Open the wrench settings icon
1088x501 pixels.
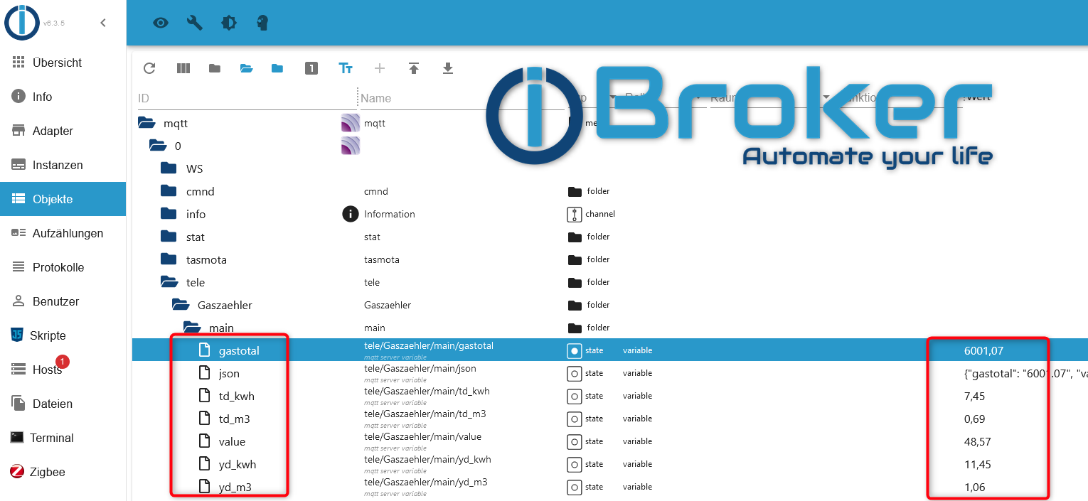pos(195,23)
